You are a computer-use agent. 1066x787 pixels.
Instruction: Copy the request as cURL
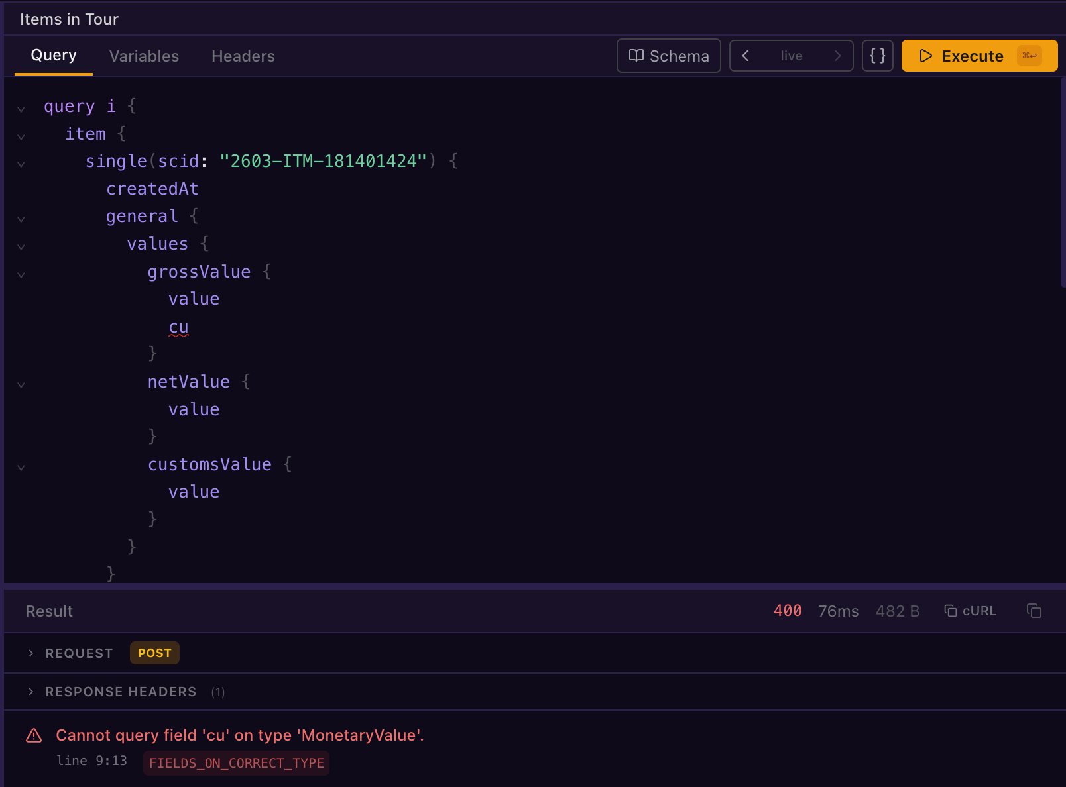(970, 611)
